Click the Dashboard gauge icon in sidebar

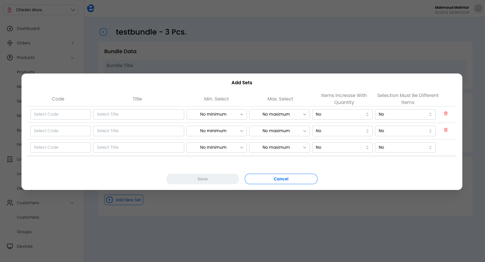coord(10,28)
